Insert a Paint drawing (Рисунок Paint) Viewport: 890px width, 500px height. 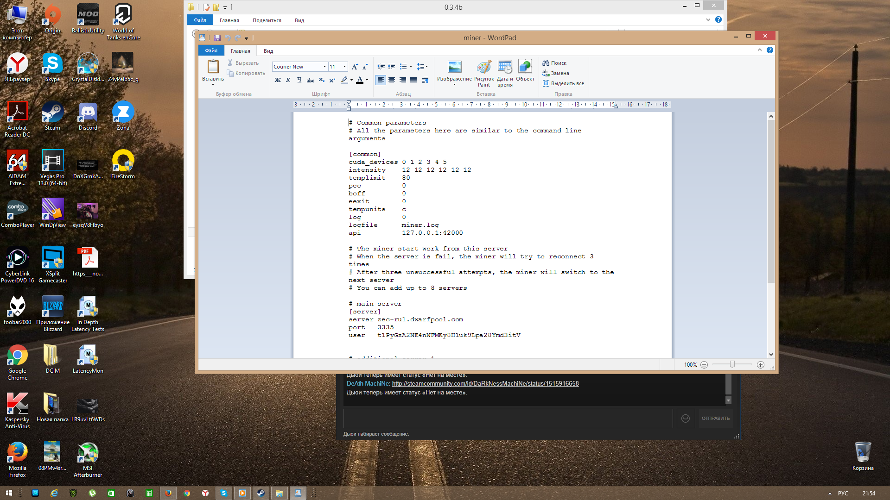tap(483, 73)
